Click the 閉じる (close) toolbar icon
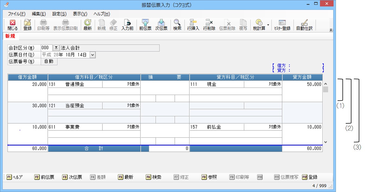The width and height of the screenshot is (365, 192). click(x=12, y=25)
